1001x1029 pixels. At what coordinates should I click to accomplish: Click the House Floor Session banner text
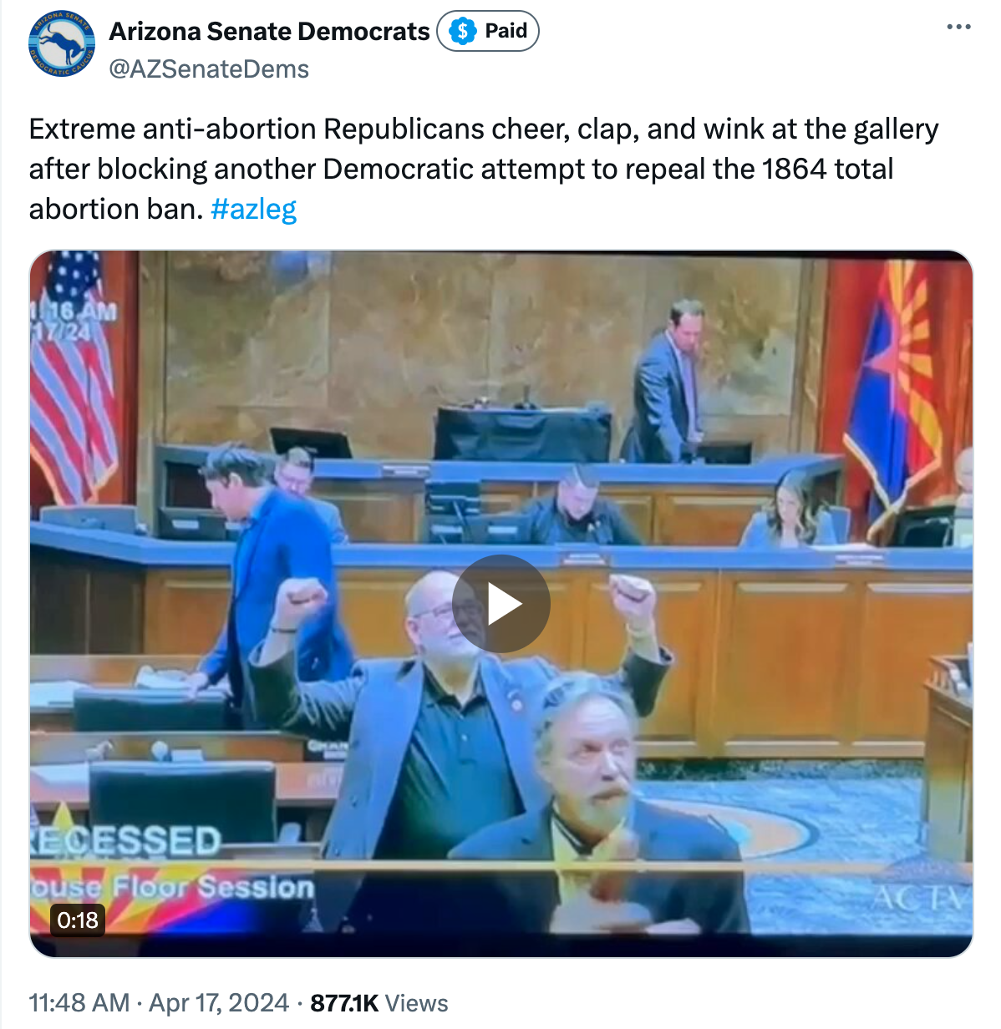(172, 887)
